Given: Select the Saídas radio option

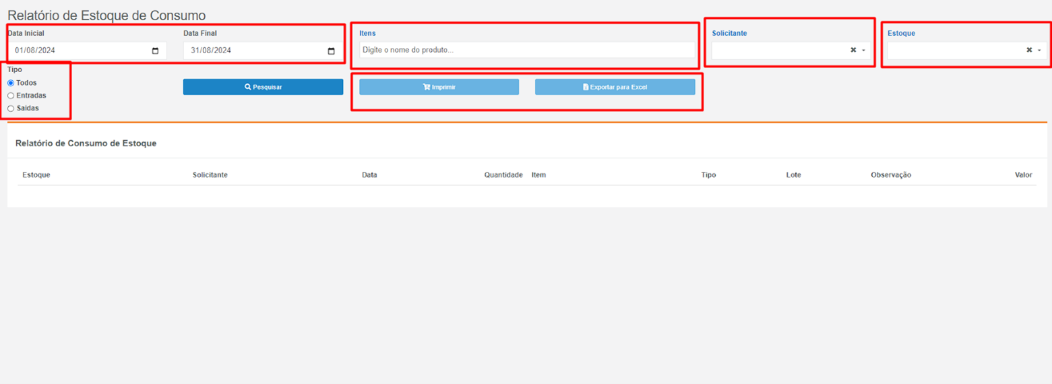Looking at the screenshot, I should click(11, 108).
